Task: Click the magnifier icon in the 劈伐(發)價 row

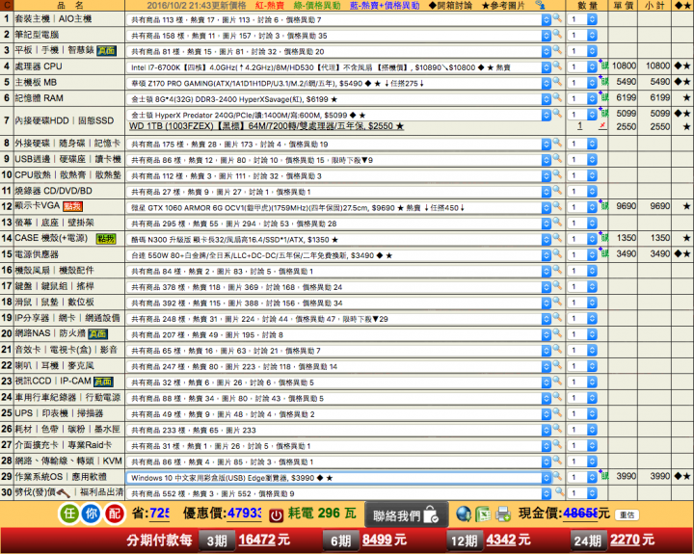Action: pos(559,491)
